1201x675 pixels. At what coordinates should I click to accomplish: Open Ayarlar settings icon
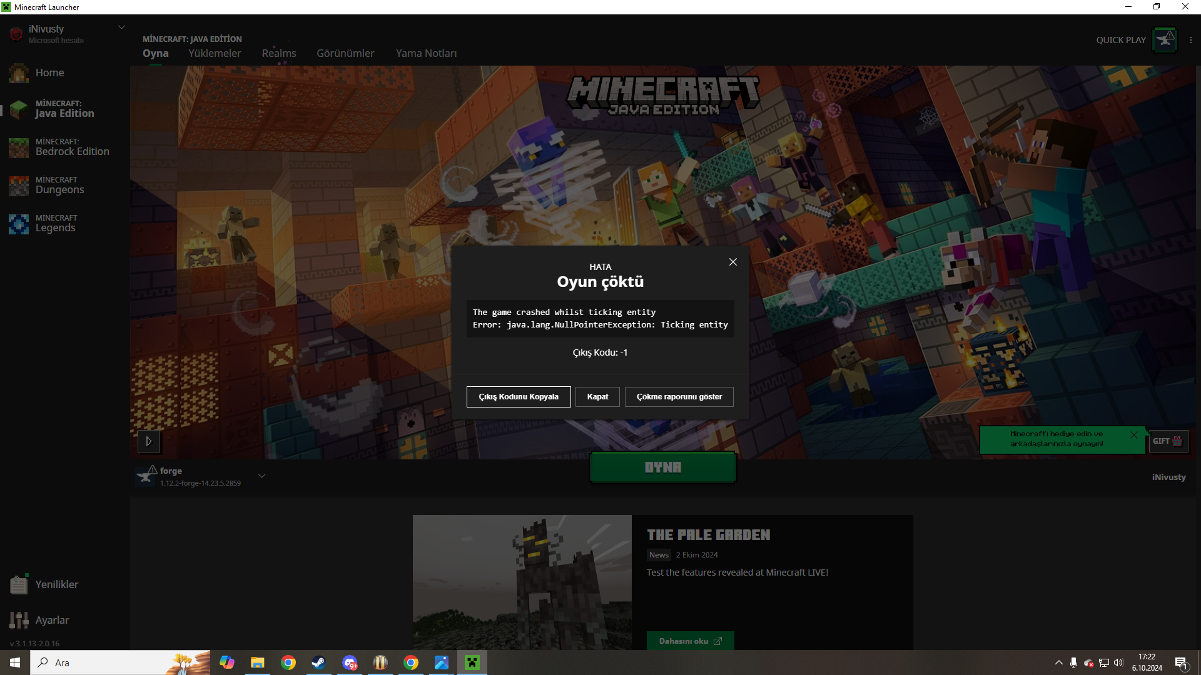coord(19,620)
